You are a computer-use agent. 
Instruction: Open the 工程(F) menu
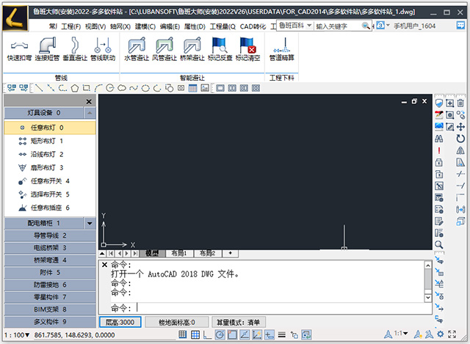pos(70,26)
